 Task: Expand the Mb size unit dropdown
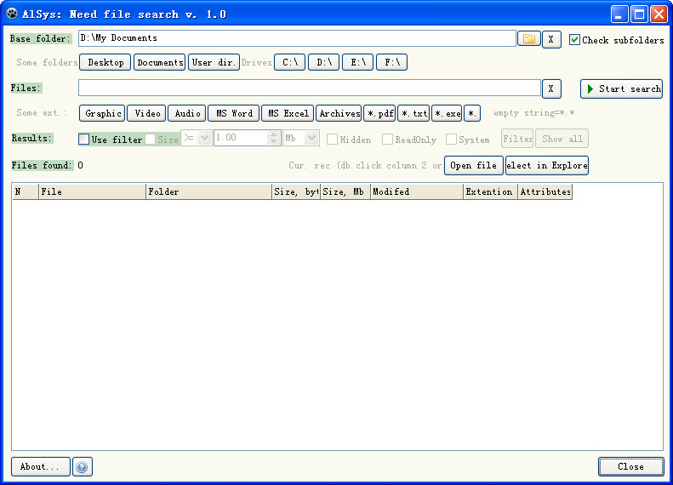coord(311,138)
